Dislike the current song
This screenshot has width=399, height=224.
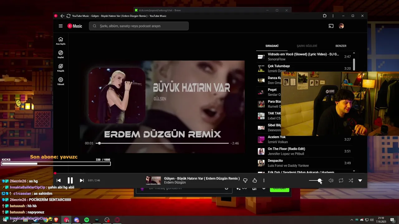pos(245,180)
